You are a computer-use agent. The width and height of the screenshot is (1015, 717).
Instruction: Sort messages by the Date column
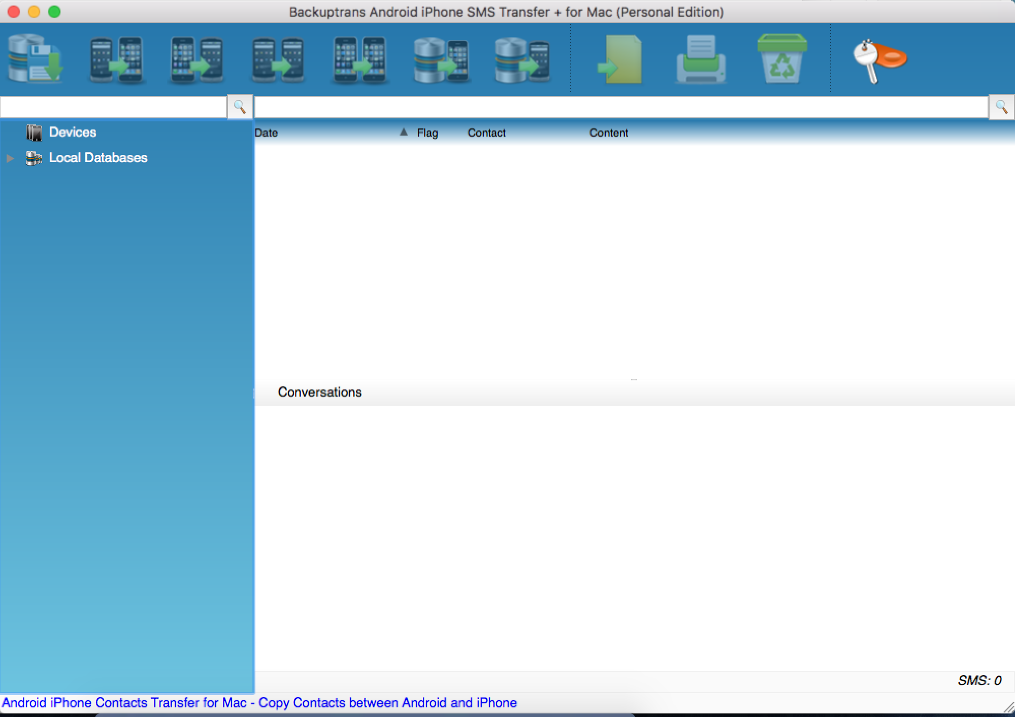(x=266, y=133)
